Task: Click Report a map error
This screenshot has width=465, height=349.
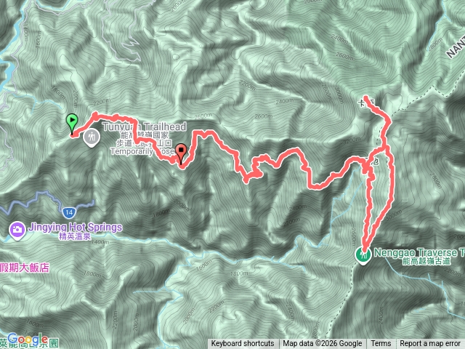Action: [429, 344]
